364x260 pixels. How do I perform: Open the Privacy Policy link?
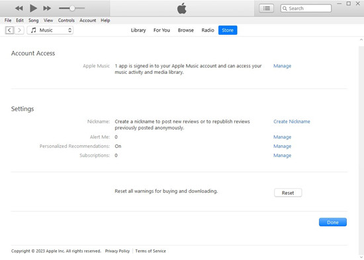point(117,251)
